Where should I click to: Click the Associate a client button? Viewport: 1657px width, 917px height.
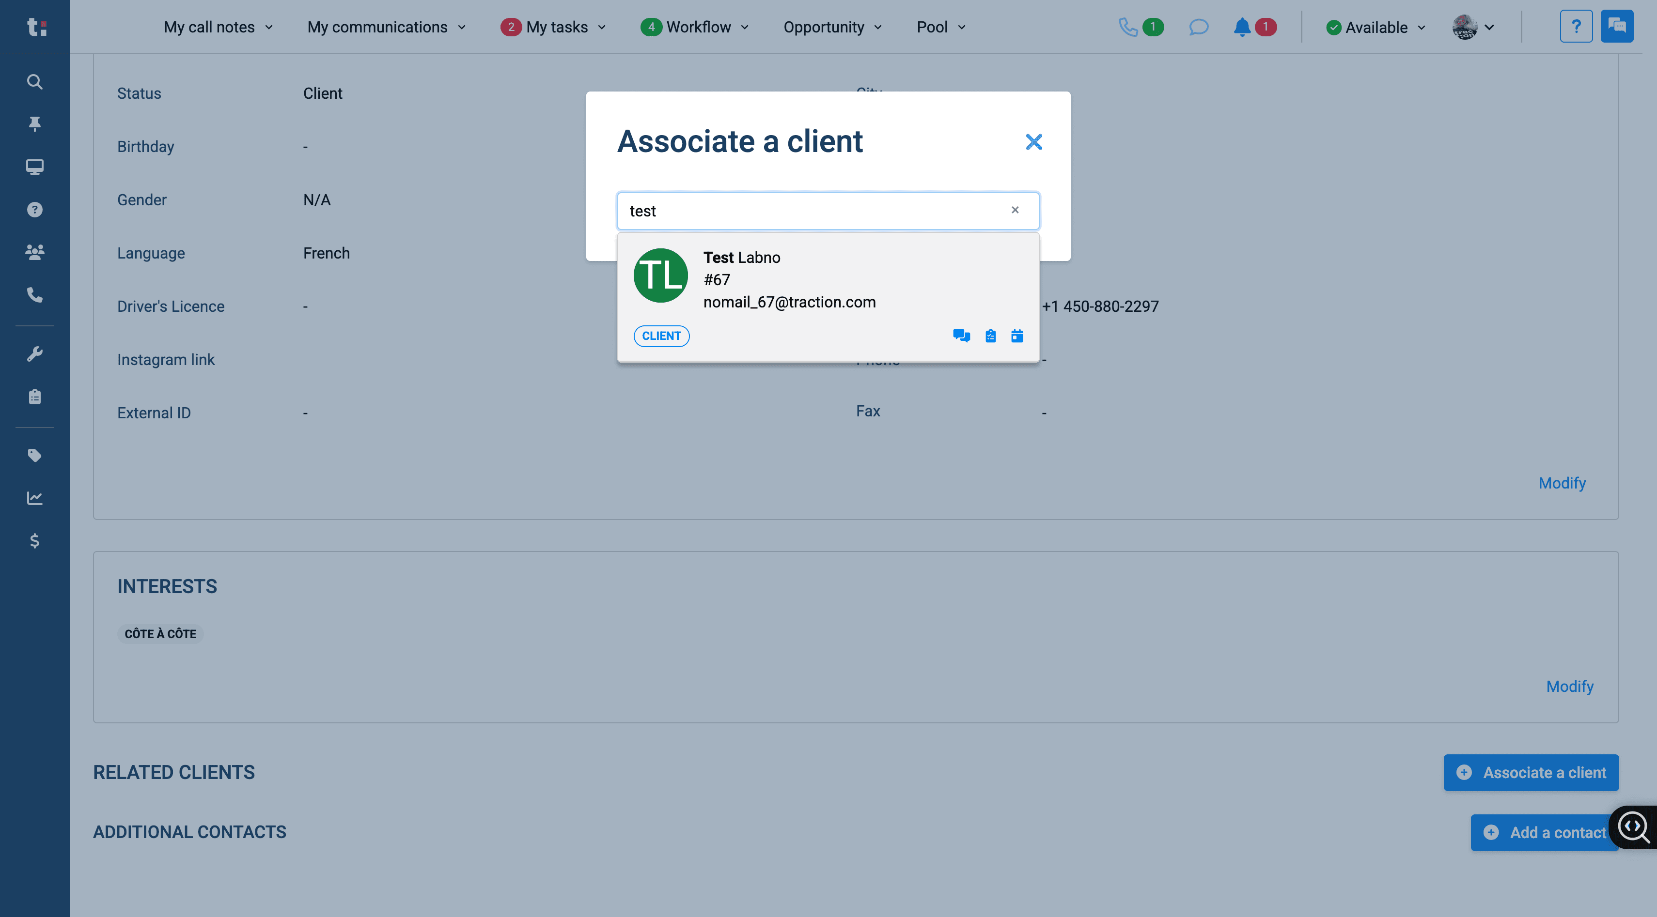click(x=1531, y=772)
